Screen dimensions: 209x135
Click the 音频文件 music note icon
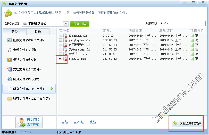(x=10, y=50)
